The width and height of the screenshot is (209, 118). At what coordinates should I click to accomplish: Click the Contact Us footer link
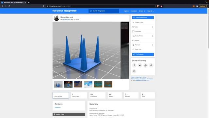143,79
